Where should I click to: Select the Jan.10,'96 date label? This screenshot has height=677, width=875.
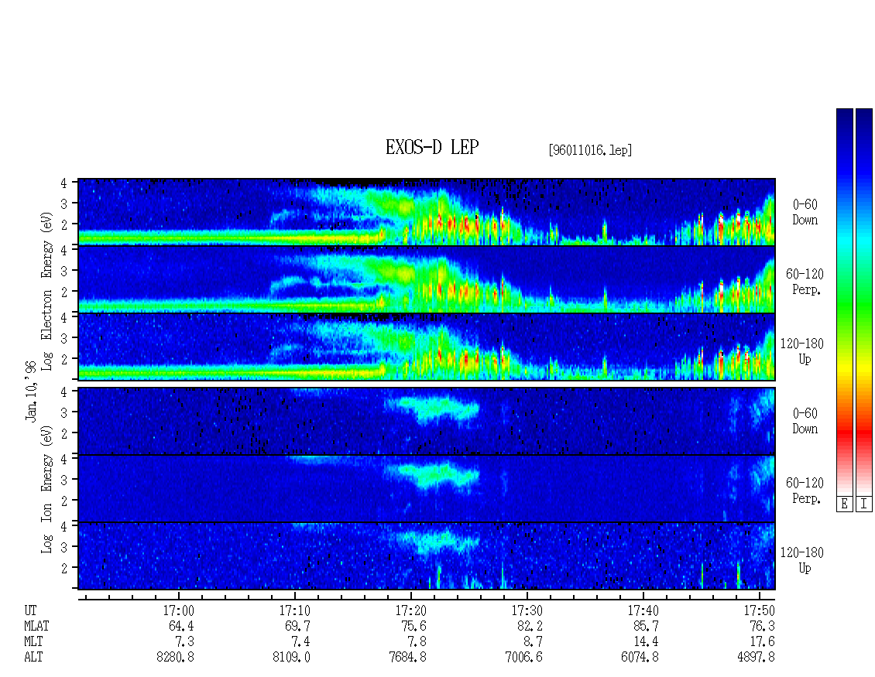31,391
